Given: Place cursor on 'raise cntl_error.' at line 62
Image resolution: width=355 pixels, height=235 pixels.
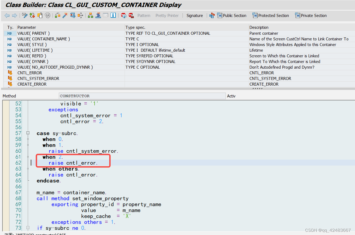Looking at the screenshot, I should coord(73,163).
